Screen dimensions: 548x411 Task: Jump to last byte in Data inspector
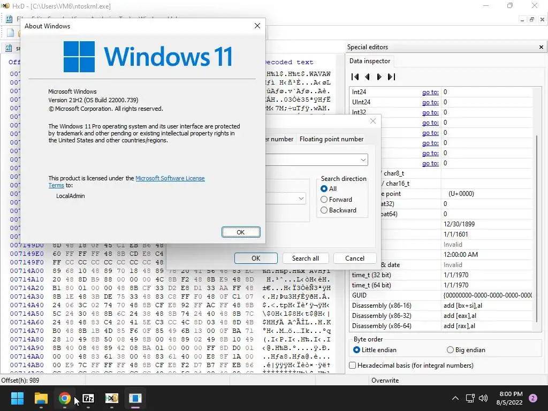tap(391, 77)
